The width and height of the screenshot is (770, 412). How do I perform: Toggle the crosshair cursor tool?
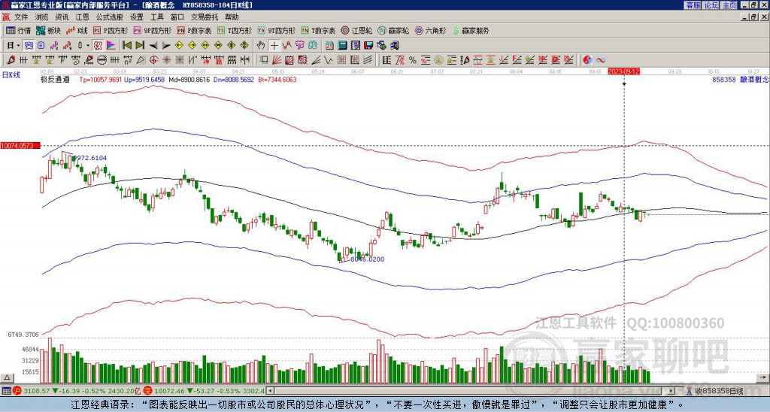(x=274, y=46)
